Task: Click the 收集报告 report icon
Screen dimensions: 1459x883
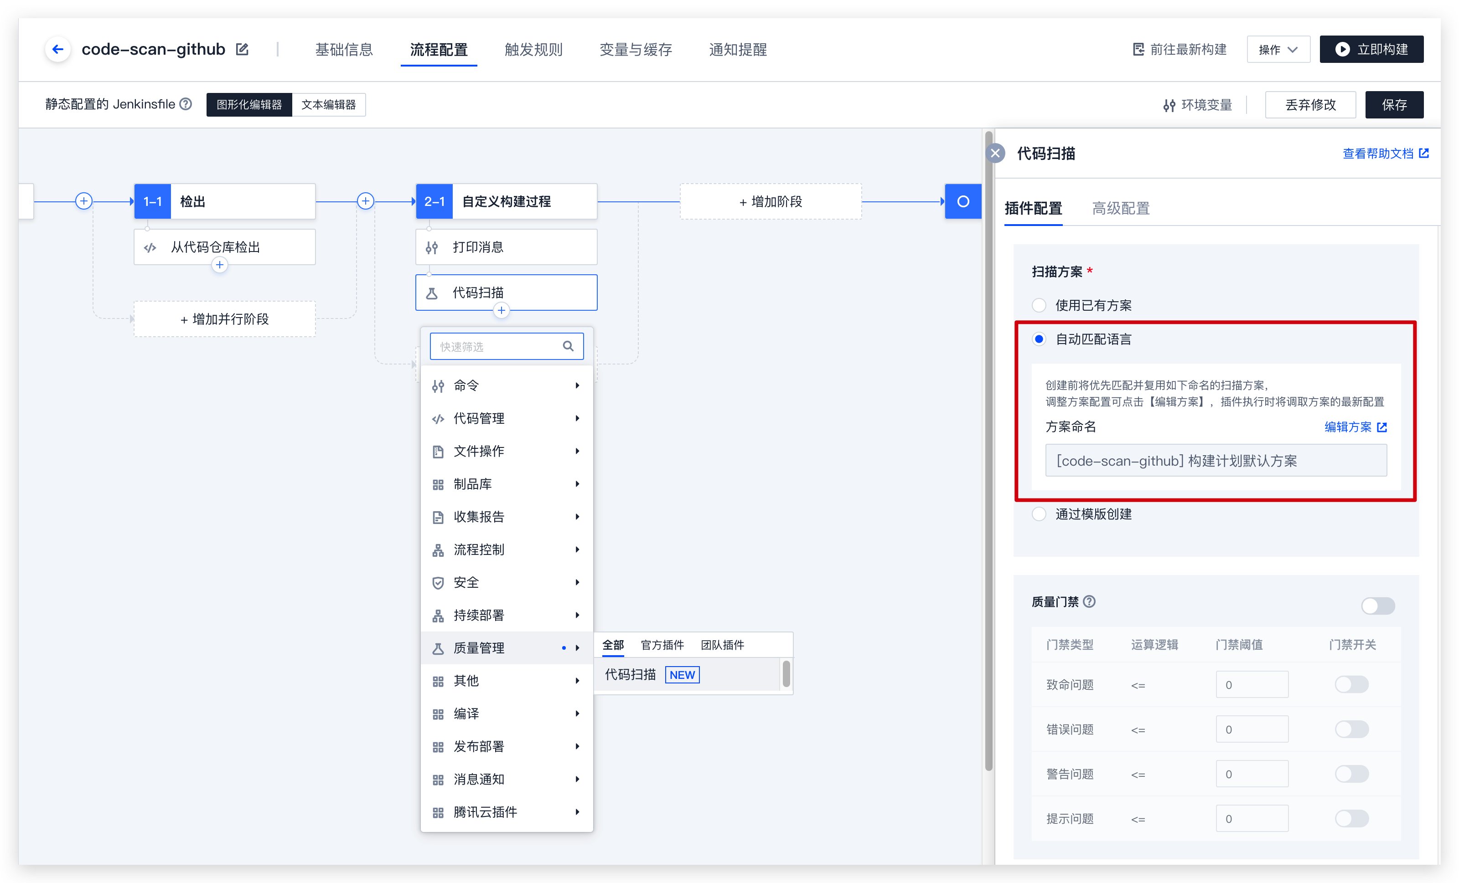Action: tap(438, 517)
